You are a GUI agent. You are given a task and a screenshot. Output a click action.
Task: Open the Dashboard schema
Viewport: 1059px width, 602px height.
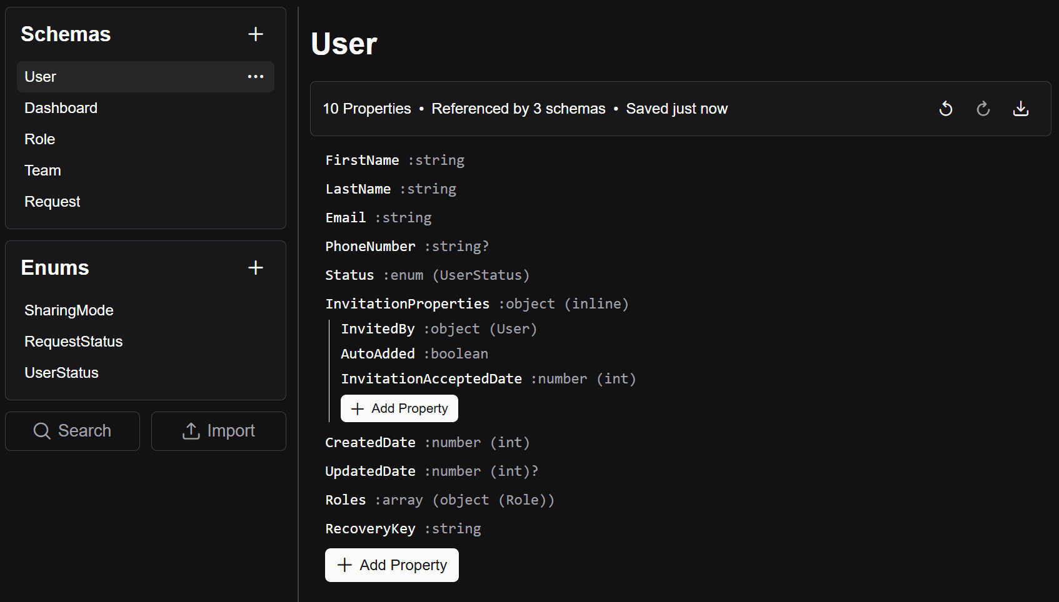pos(146,108)
